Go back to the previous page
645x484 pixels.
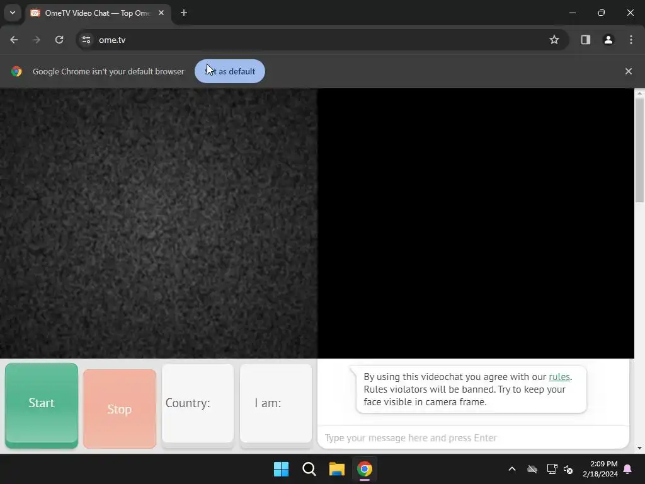pyautogui.click(x=14, y=40)
